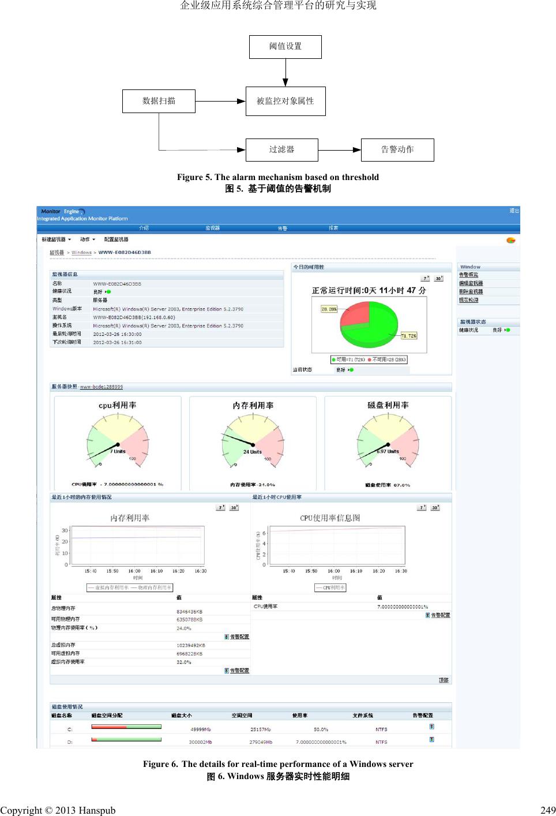
Task: Click the 删除监视器 sidebar link
Action: [471, 291]
